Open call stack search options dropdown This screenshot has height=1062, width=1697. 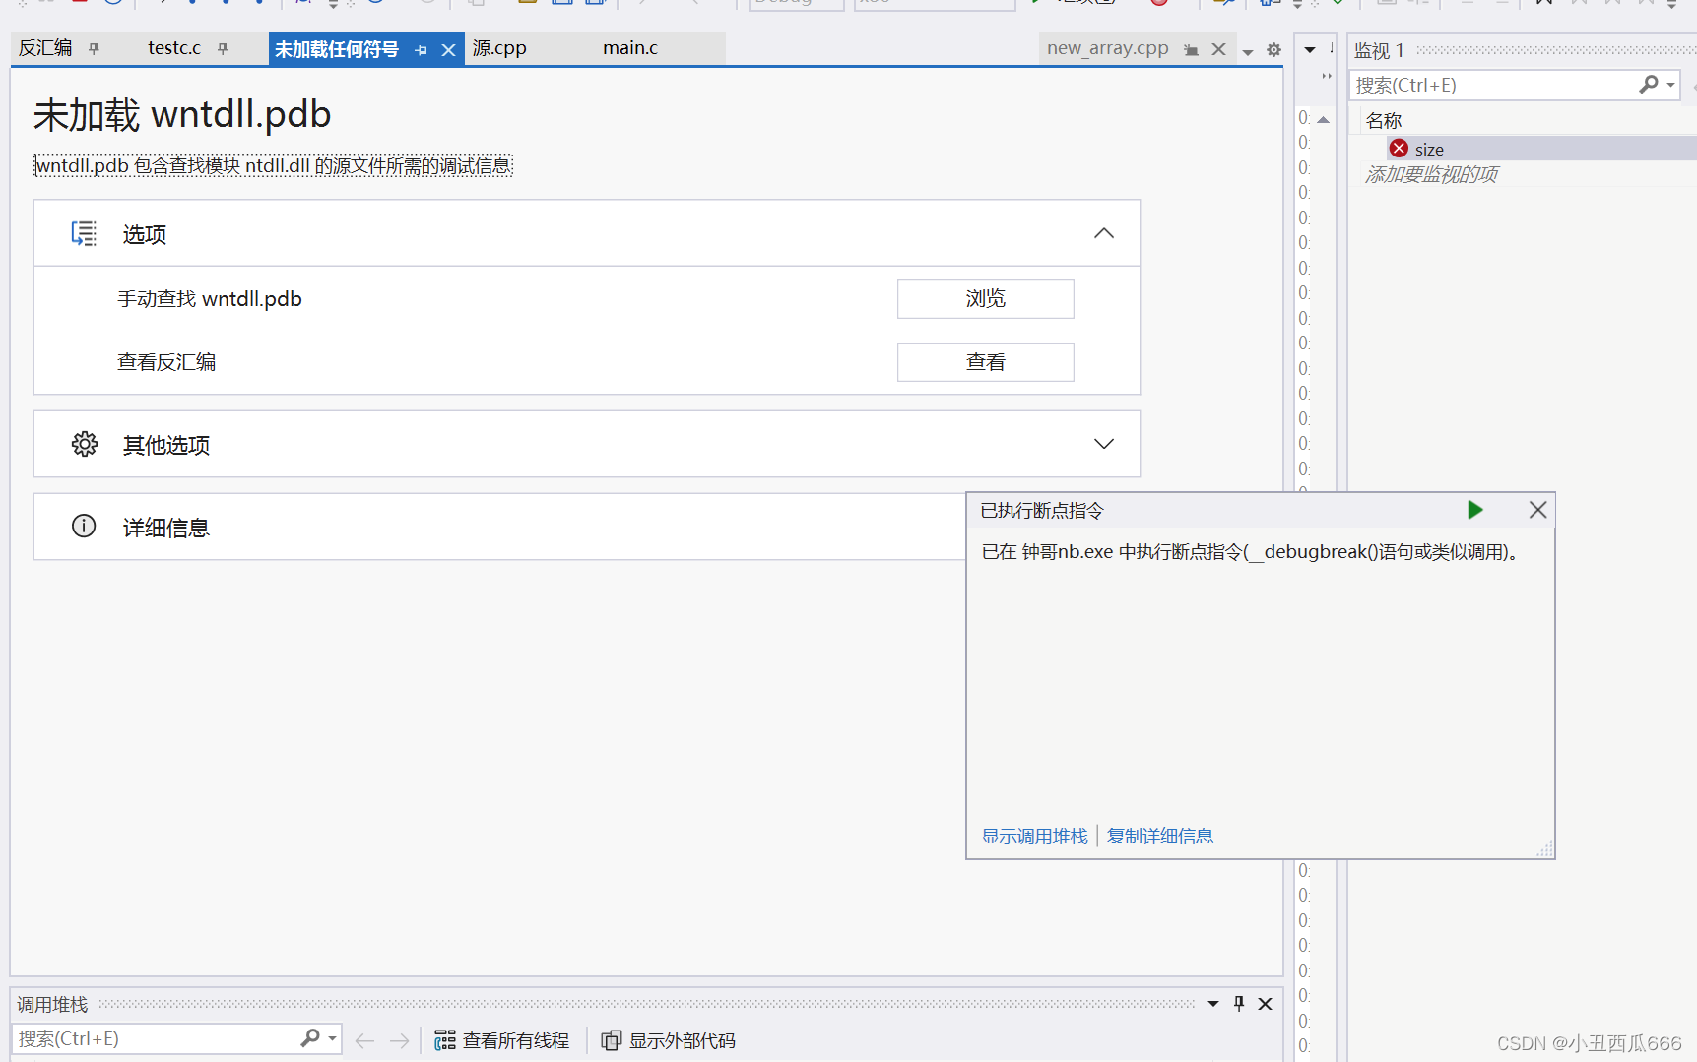332,1038
